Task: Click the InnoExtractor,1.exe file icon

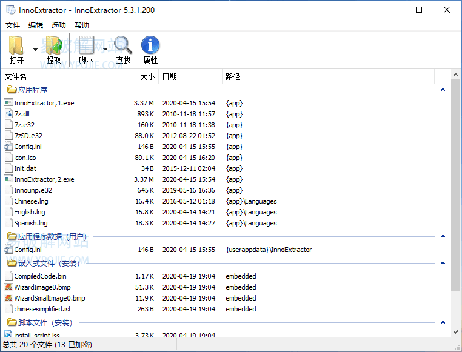Action: point(8,103)
